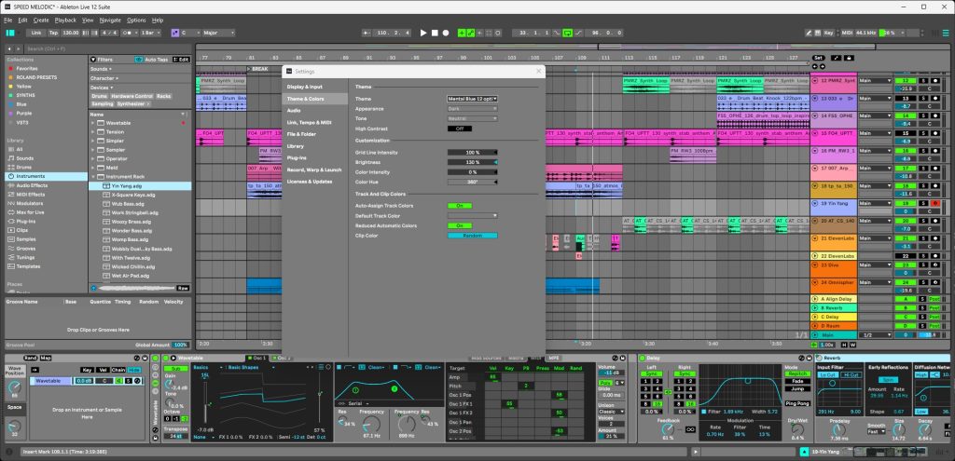The image size is (955, 461).
Task: Adjust the Brightness slider in Settings
Action: [472, 162]
